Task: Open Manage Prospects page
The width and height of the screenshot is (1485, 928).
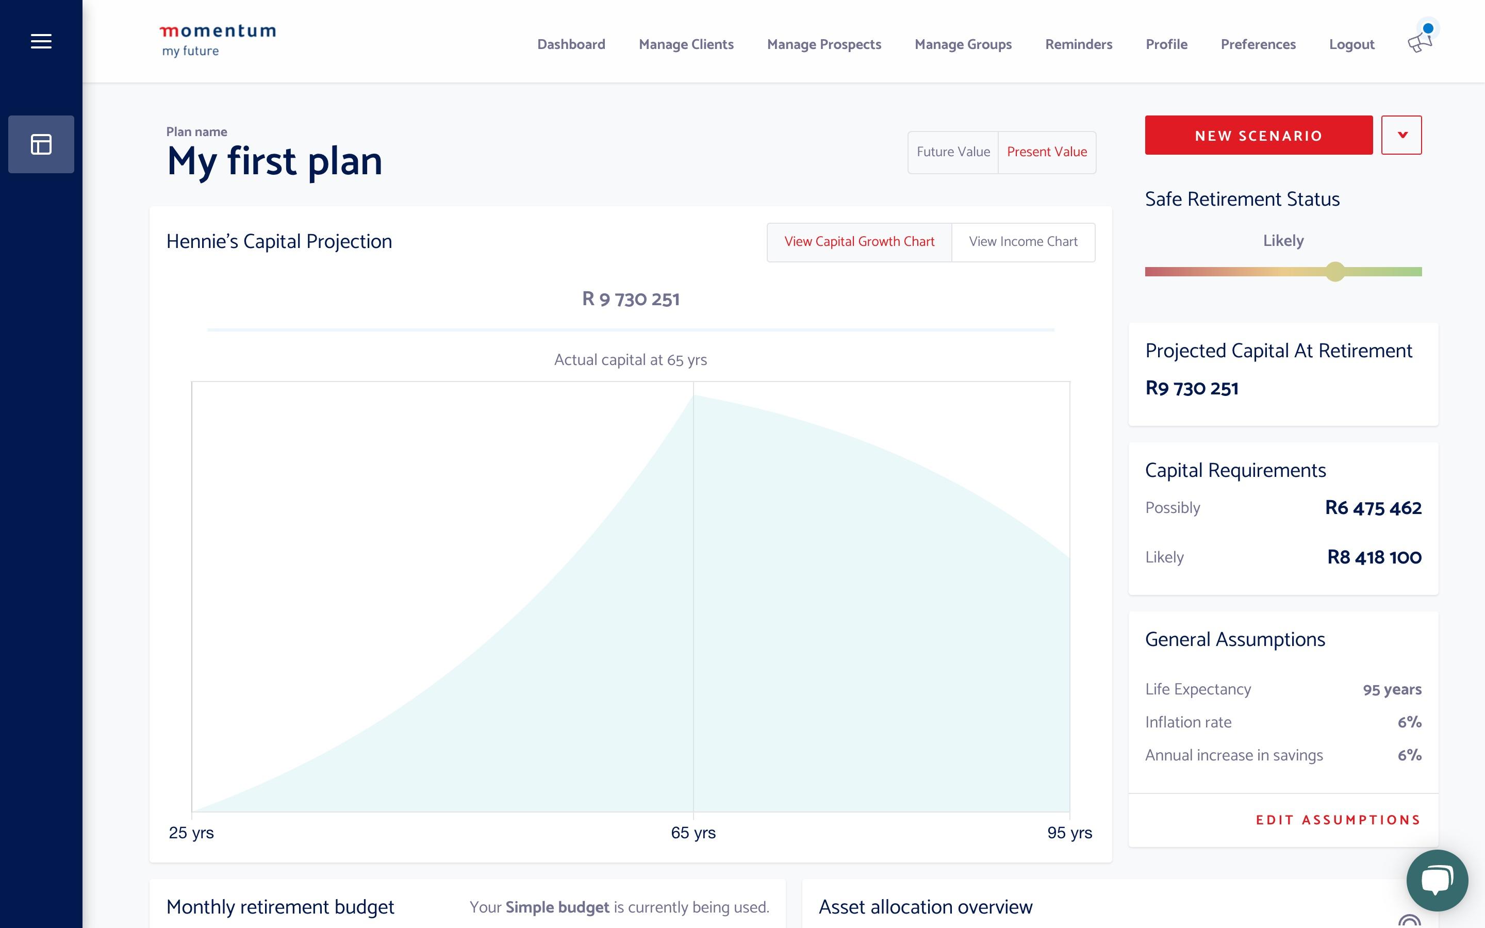Action: tap(824, 44)
